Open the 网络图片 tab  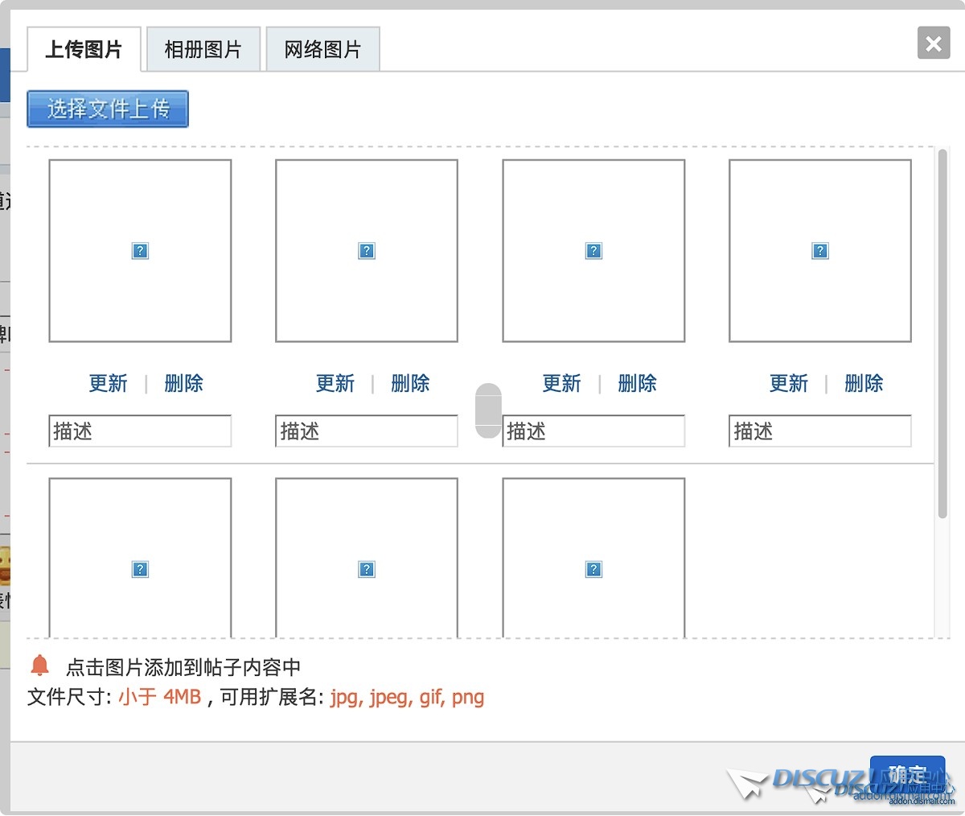(x=322, y=50)
